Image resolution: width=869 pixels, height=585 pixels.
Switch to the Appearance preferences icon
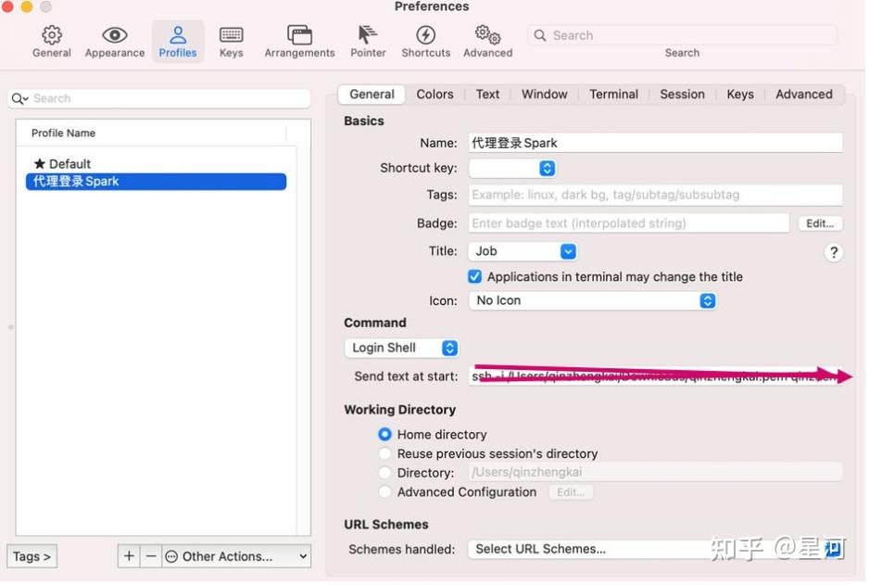tap(114, 41)
